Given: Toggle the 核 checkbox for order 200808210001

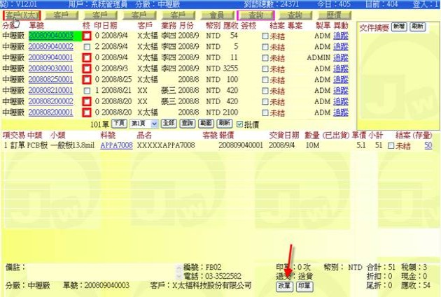Looking at the screenshot, I should pyautogui.click(x=87, y=91).
